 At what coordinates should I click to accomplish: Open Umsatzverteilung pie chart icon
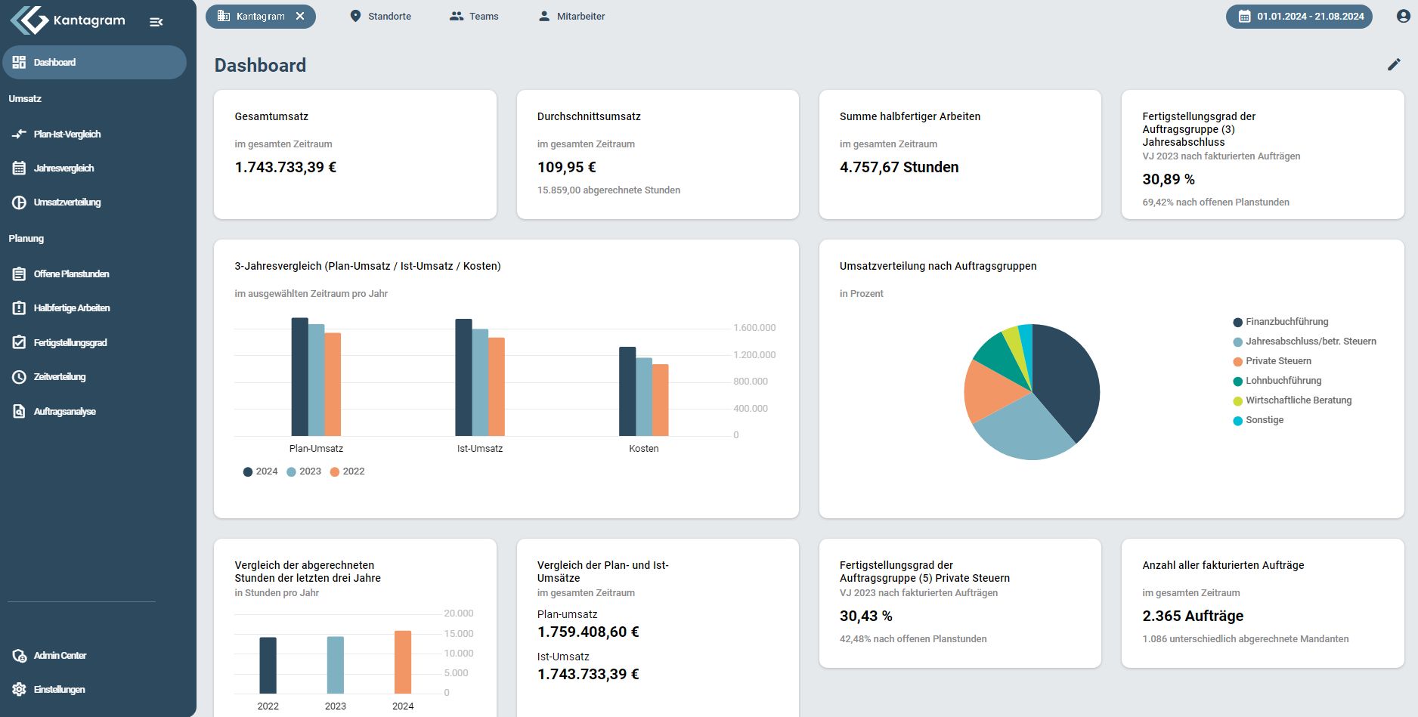(19, 202)
